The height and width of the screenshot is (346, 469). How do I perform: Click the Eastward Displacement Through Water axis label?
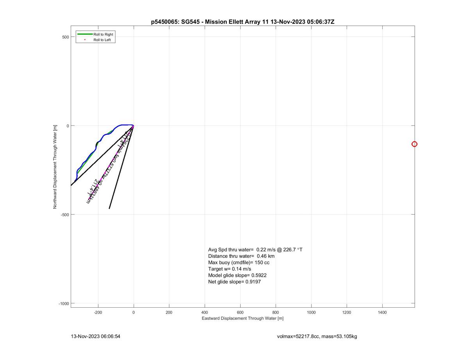243,318
